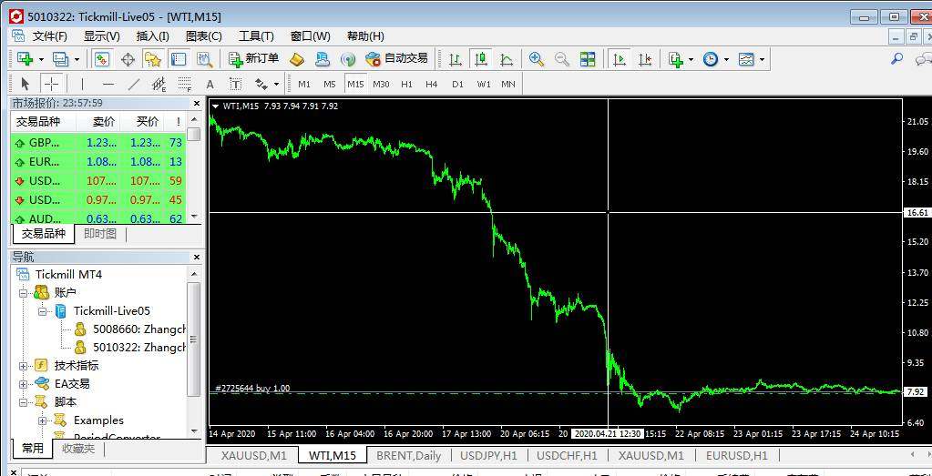Image resolution: width=932 pixels, height=476 pixels.
Task: Switch to BRENT,Daily chart tab
Action: (x=409, y=456)
